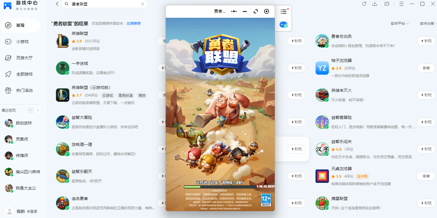Open the 摘星联盟 strawberry icon
The image size is (437, 218).
[322, 203]
